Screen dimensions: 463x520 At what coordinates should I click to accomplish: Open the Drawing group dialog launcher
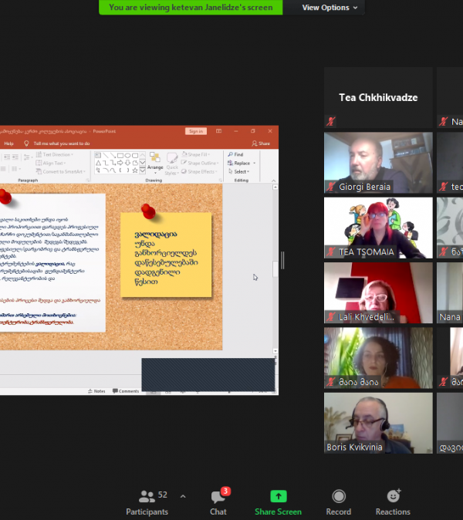coord(221,180)
